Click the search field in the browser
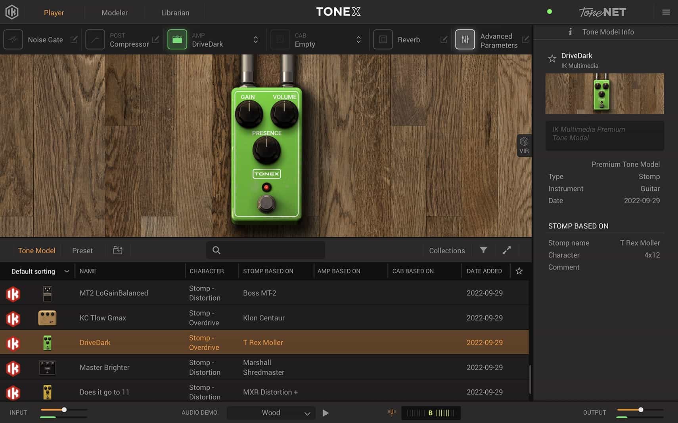This screenshot has height=423, width=678. pos(266,250)
